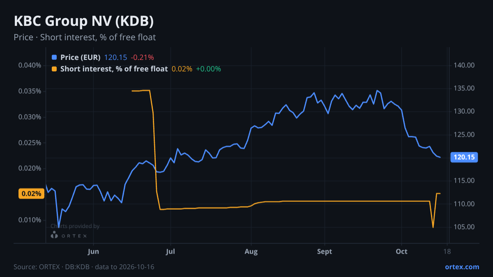Click the Aug x-axis label
This screenshot has width=493, height=277.
(x=251, y=252)
